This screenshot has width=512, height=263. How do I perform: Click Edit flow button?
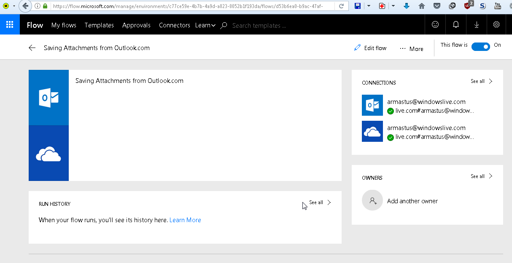[370, 48]
